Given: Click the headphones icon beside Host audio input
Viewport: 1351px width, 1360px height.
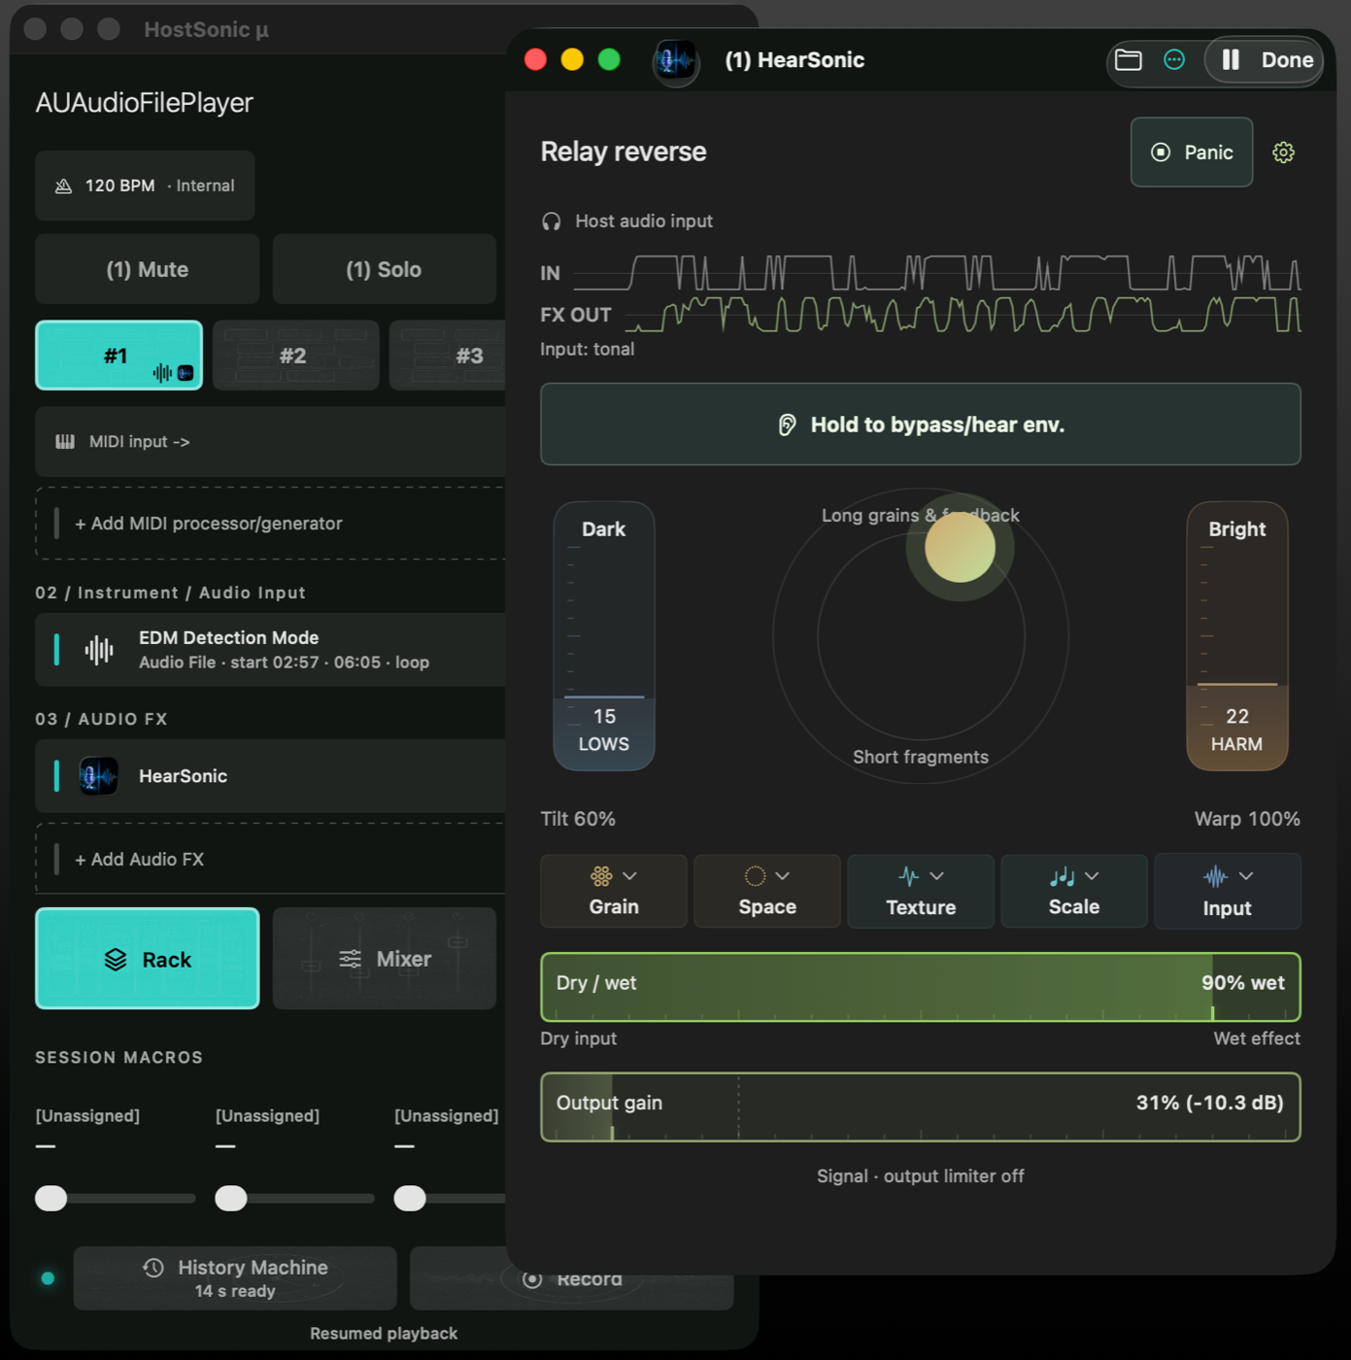Looking at the screenshot, I should pyautogui.click(x=551, y=221).
